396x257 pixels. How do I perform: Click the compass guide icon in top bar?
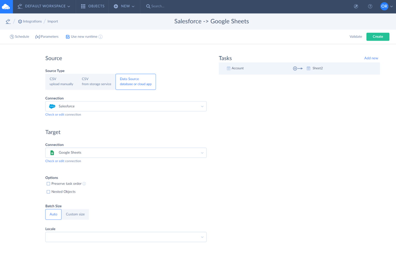point(356,6)
